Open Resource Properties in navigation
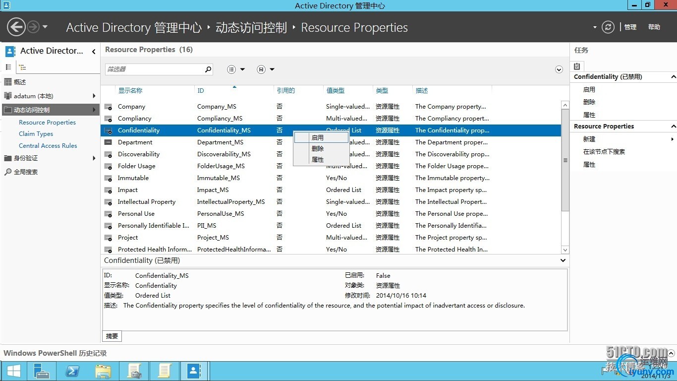The image size is (677, 381). click(x=47, y=122)
